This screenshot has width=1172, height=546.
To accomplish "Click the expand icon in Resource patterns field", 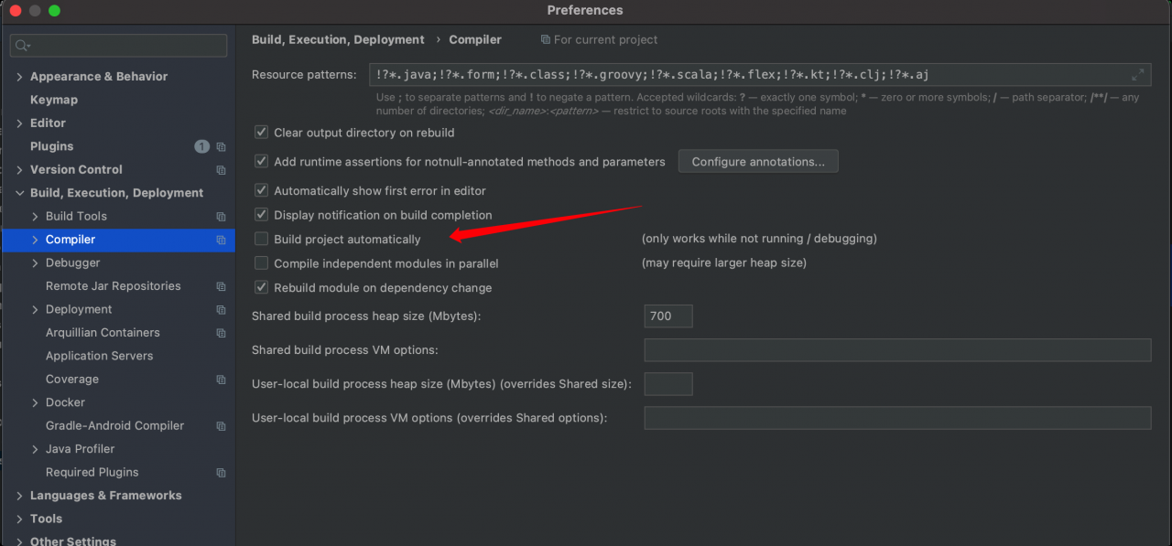I will (1138, 75).
